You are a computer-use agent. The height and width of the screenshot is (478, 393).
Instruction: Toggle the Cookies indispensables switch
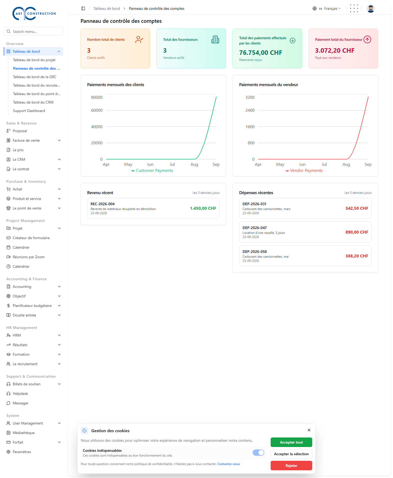[x=258, y=453]
